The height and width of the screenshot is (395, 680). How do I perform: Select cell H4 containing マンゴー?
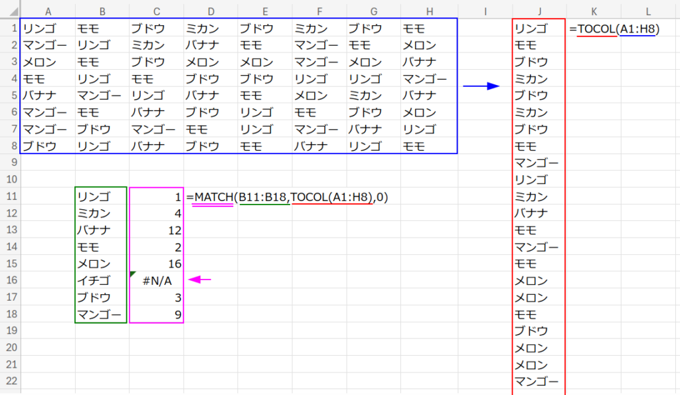[x=430, y=80]
